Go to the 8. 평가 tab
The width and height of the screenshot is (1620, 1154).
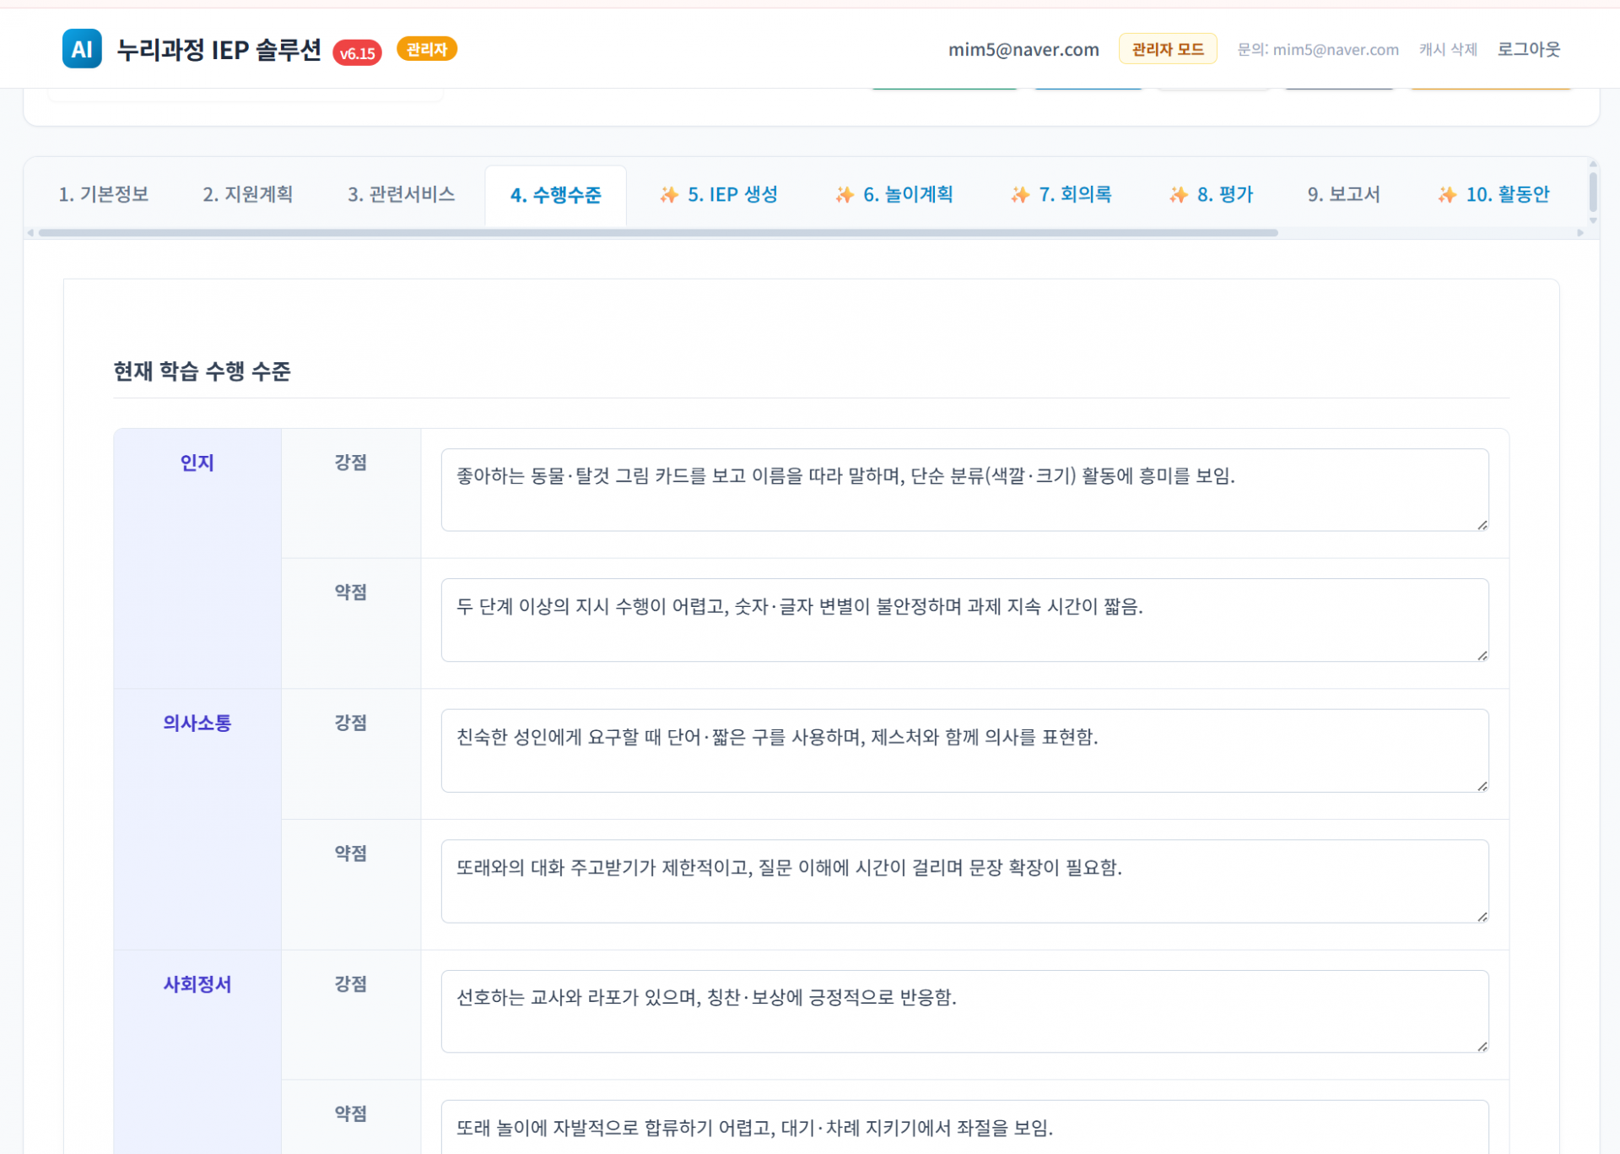click(1212, 195)
